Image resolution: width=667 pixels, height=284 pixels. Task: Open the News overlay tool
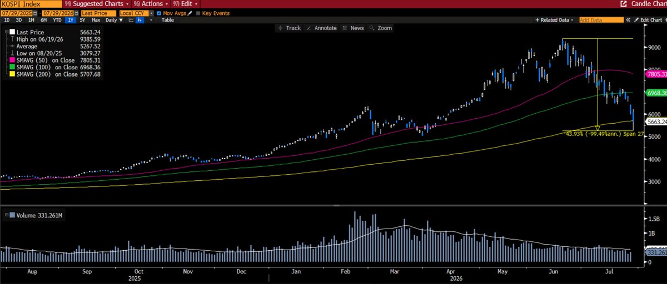click(x=354, y=28)
